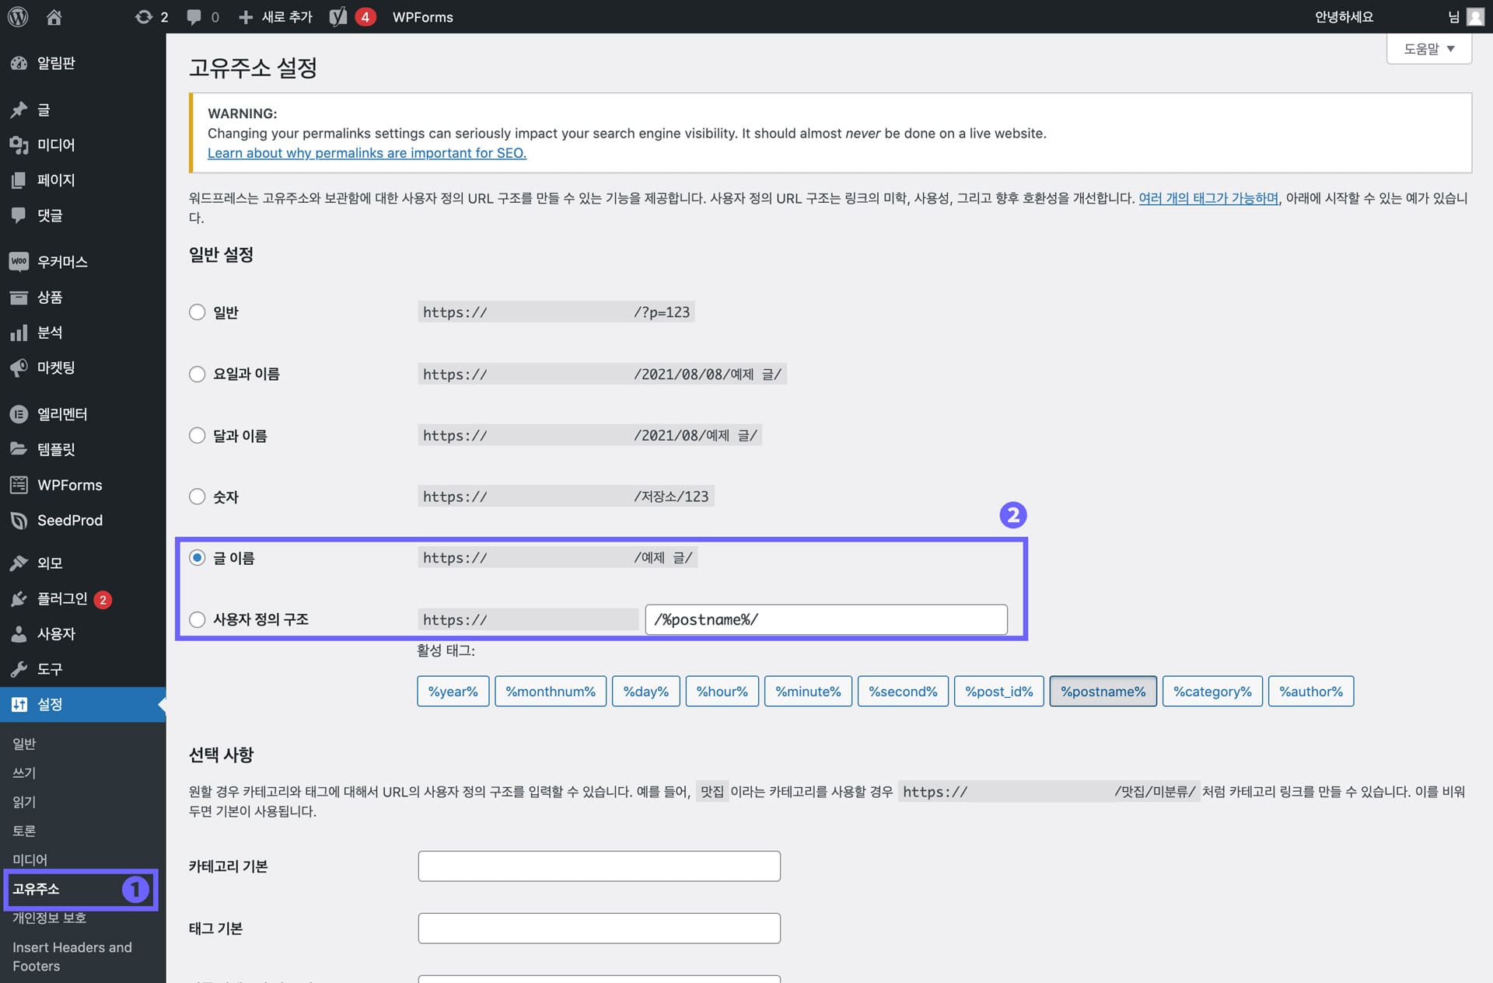This screenshot has width=1493, height=983.
Task: Open the permalinks SEO learn link
Action: tap(366, 153)
